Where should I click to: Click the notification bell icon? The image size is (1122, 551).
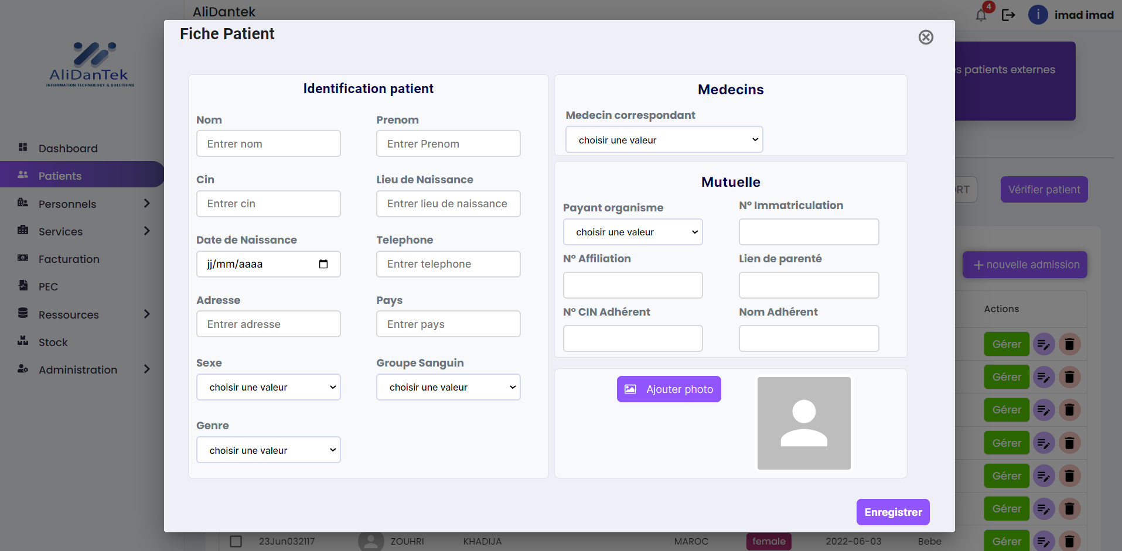click(981, 15)
